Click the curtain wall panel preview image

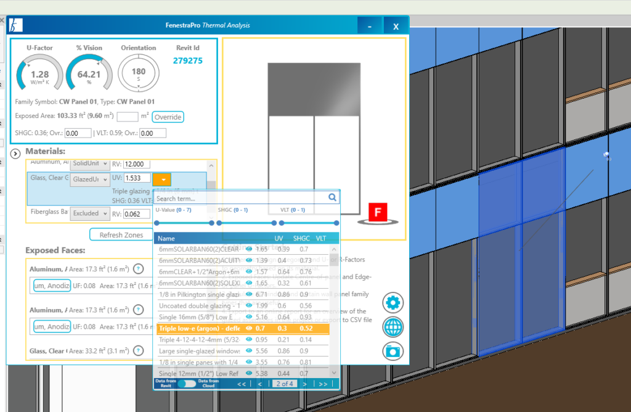click(314, 139)
